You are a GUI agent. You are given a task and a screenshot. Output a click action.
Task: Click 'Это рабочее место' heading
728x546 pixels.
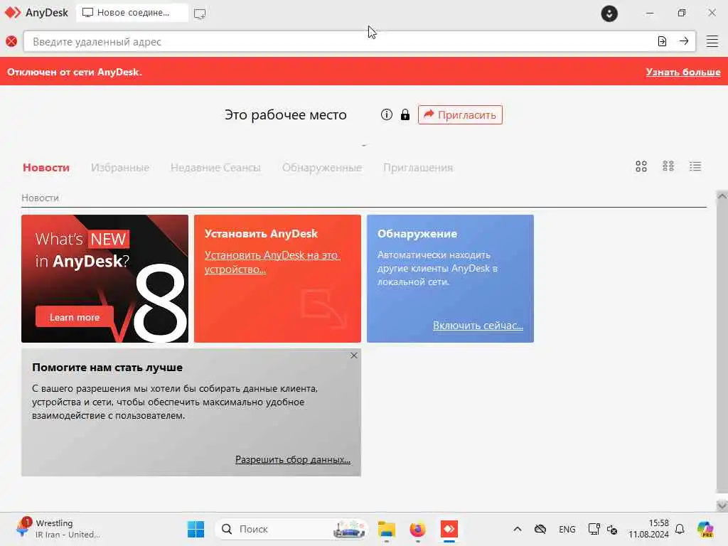click(286, 114)
